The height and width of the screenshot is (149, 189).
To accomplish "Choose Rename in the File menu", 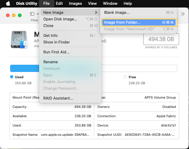I will pos(50,62).
